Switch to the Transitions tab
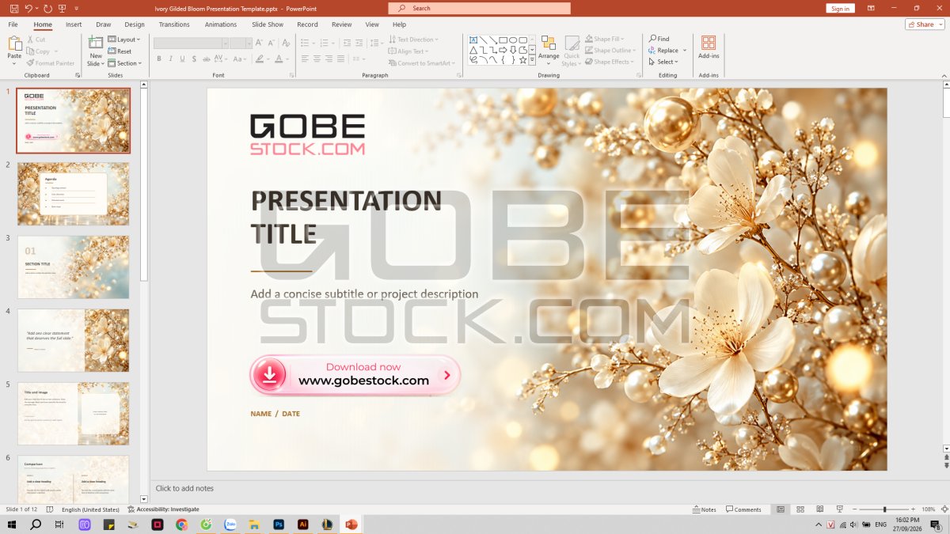 174,25
